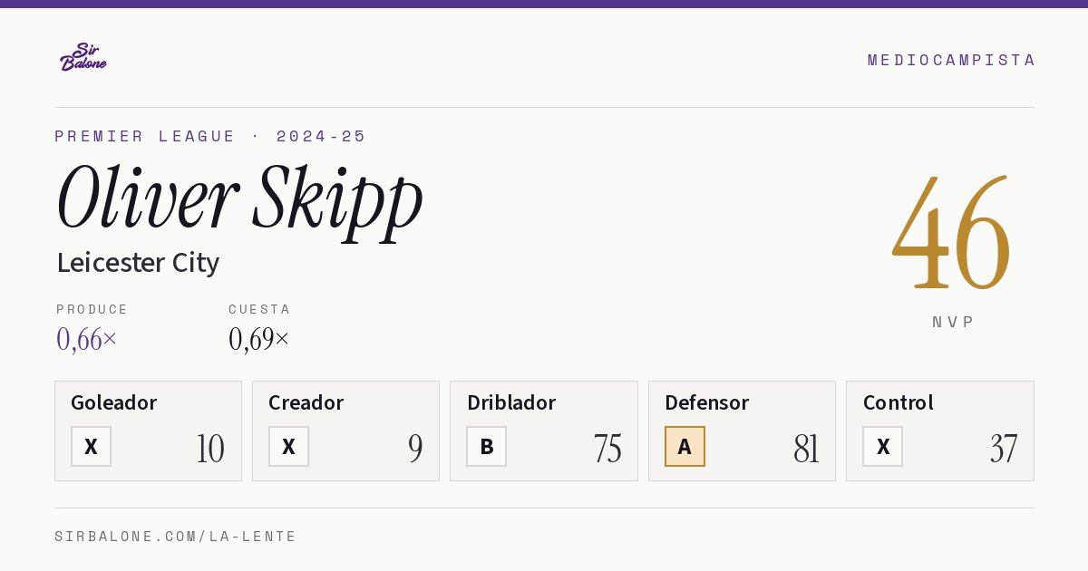
Task: Click the Creador card title
Action: tap(306, 402)
